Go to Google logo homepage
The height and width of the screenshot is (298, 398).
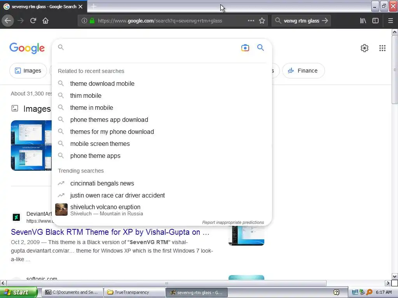point(27,48)
